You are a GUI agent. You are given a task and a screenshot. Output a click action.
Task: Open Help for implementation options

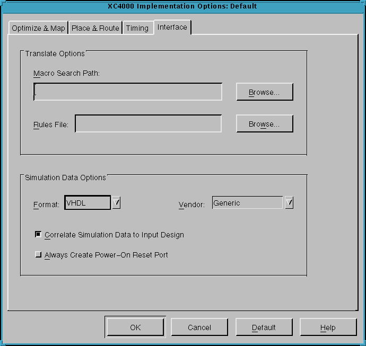[328, 327]
